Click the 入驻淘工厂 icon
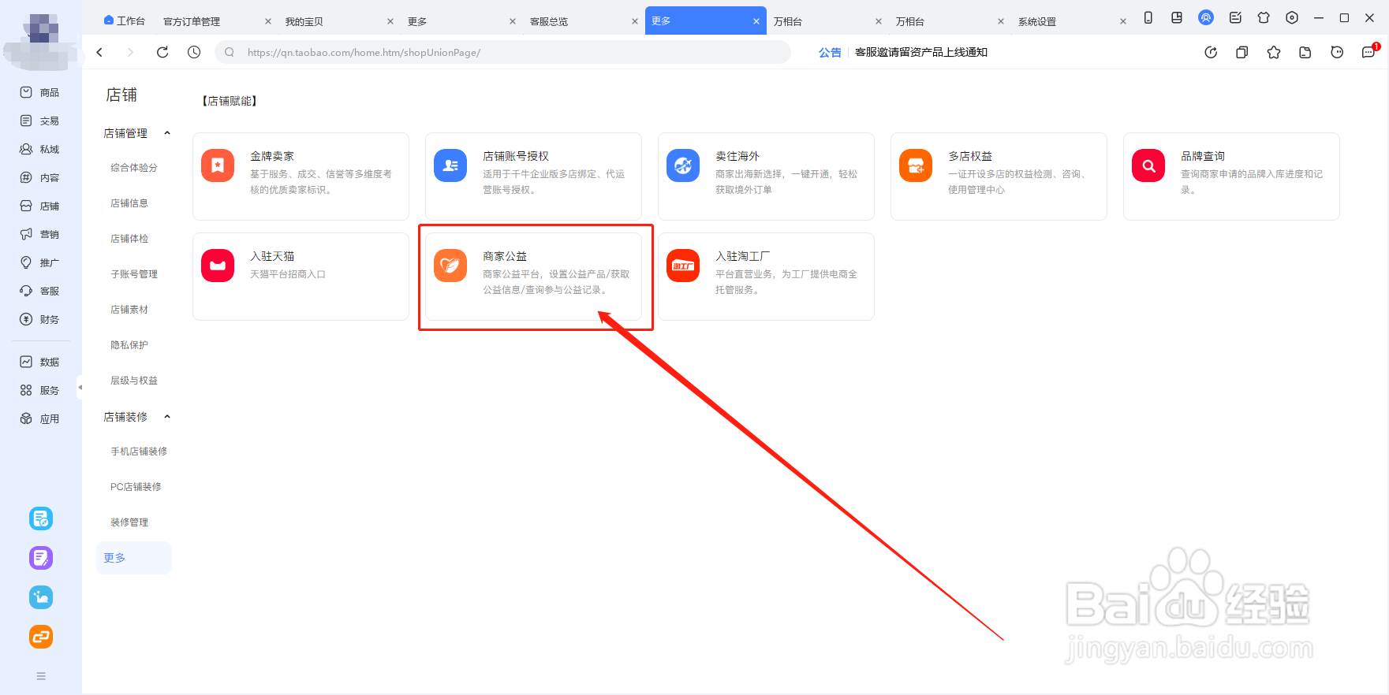 point(683,266)
